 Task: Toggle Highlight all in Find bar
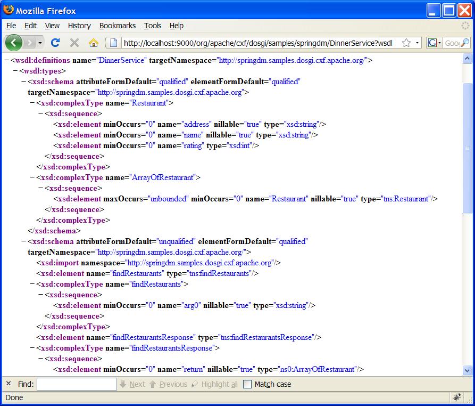[x=214, y=384]
